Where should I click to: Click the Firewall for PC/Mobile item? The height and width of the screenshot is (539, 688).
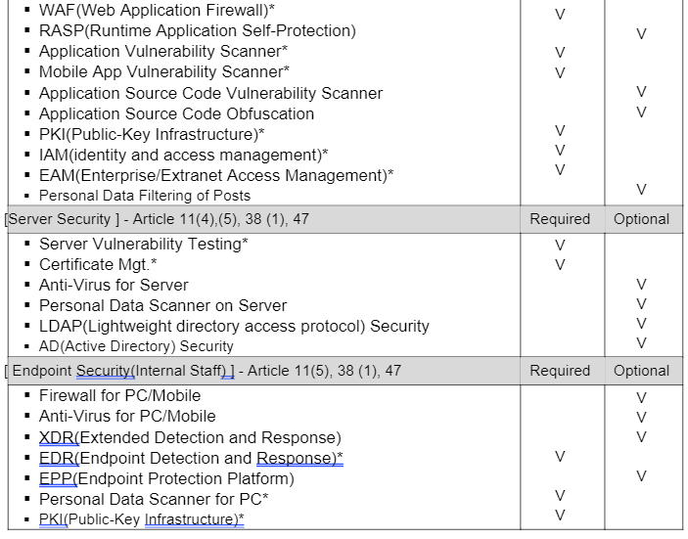119,395
